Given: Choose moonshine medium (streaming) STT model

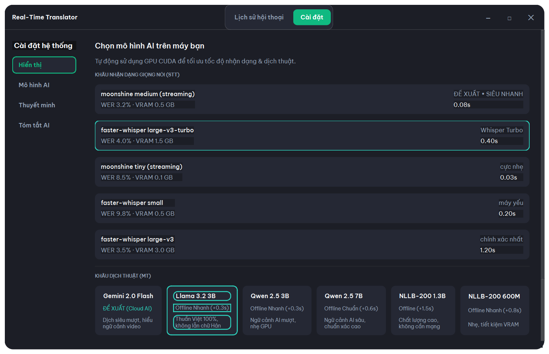Looking at the screenshot, I should pyautogui.click(x=312, y=99).
